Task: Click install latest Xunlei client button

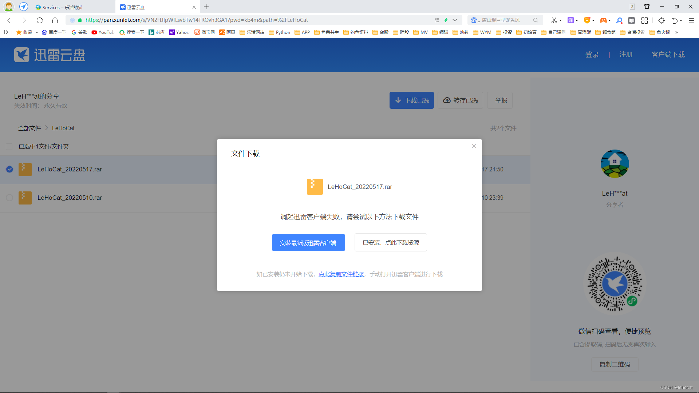Action: point(308,243)
